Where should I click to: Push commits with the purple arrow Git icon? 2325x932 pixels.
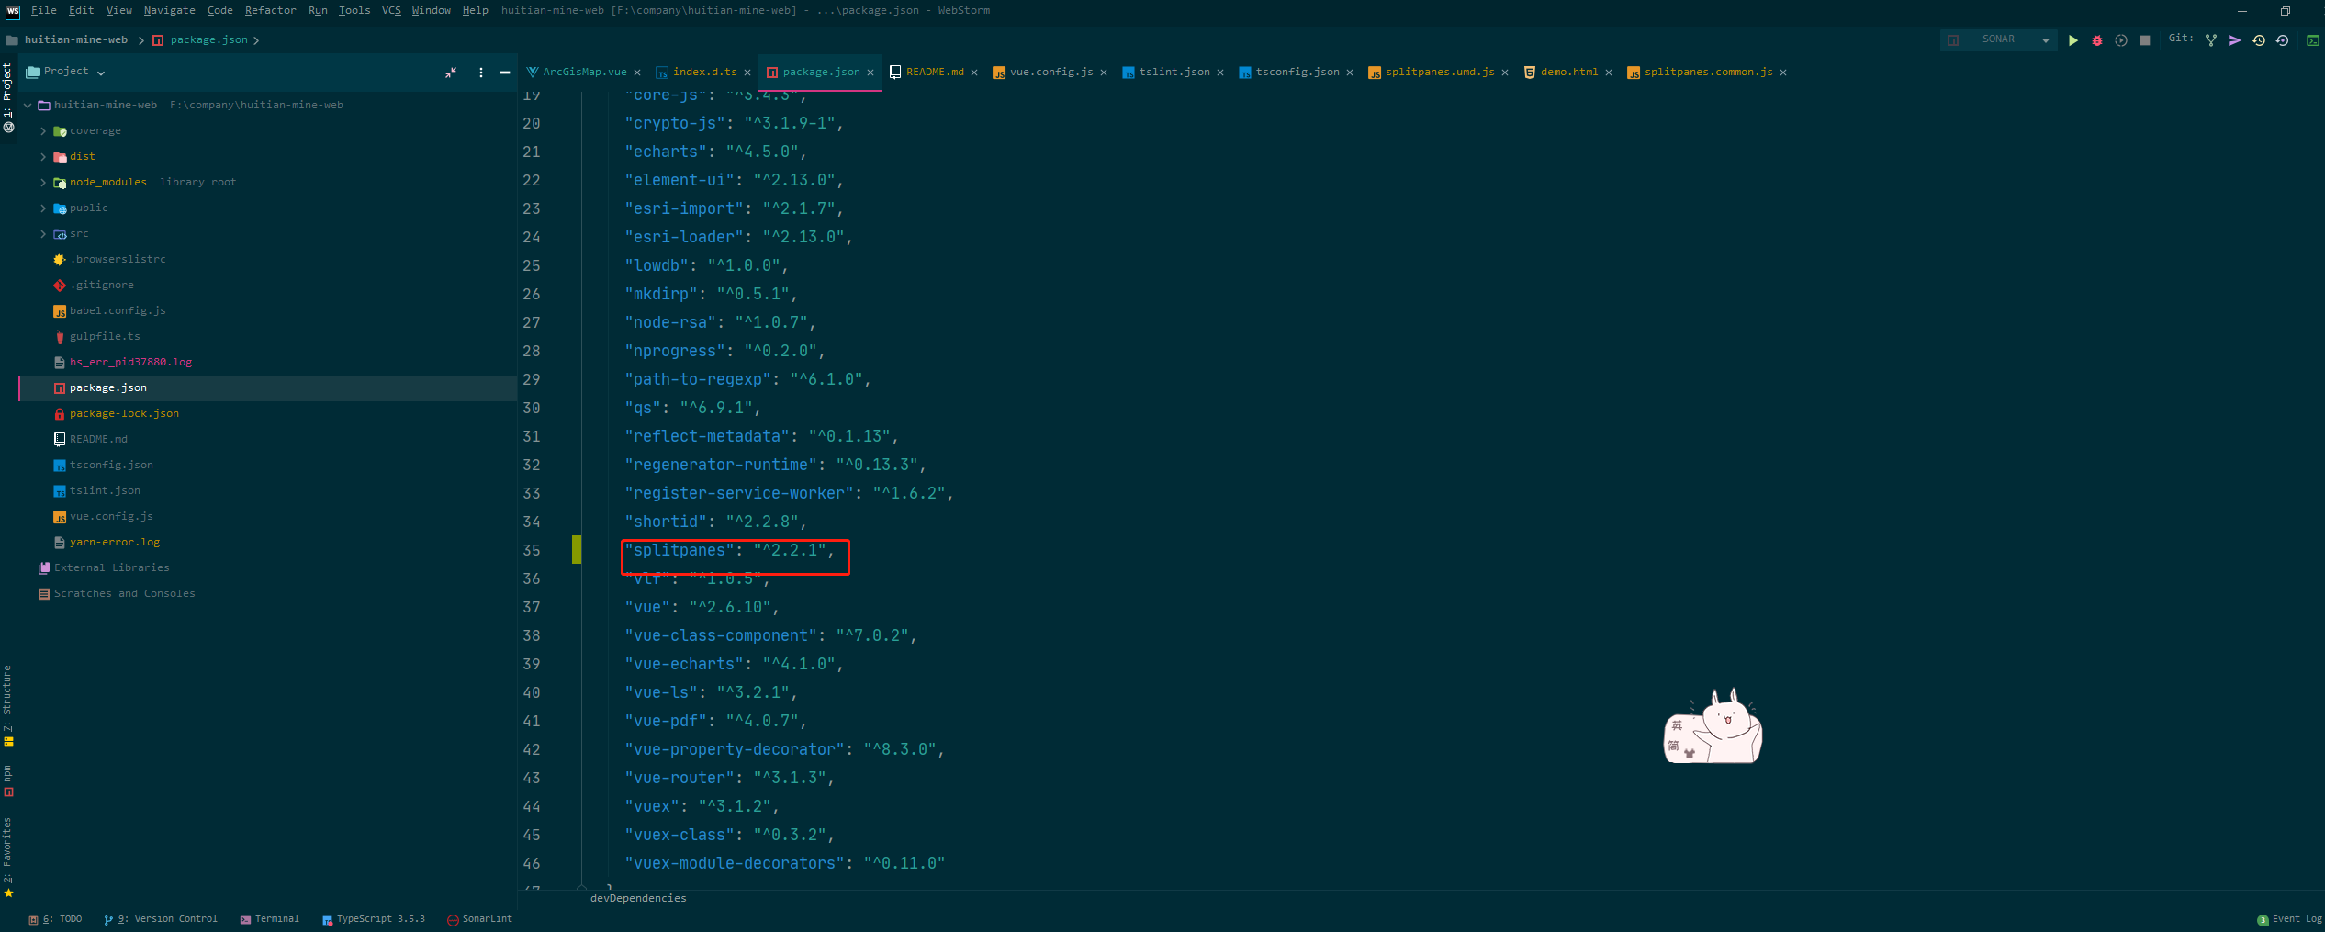pyautogui.click(x=2235, y=40)
